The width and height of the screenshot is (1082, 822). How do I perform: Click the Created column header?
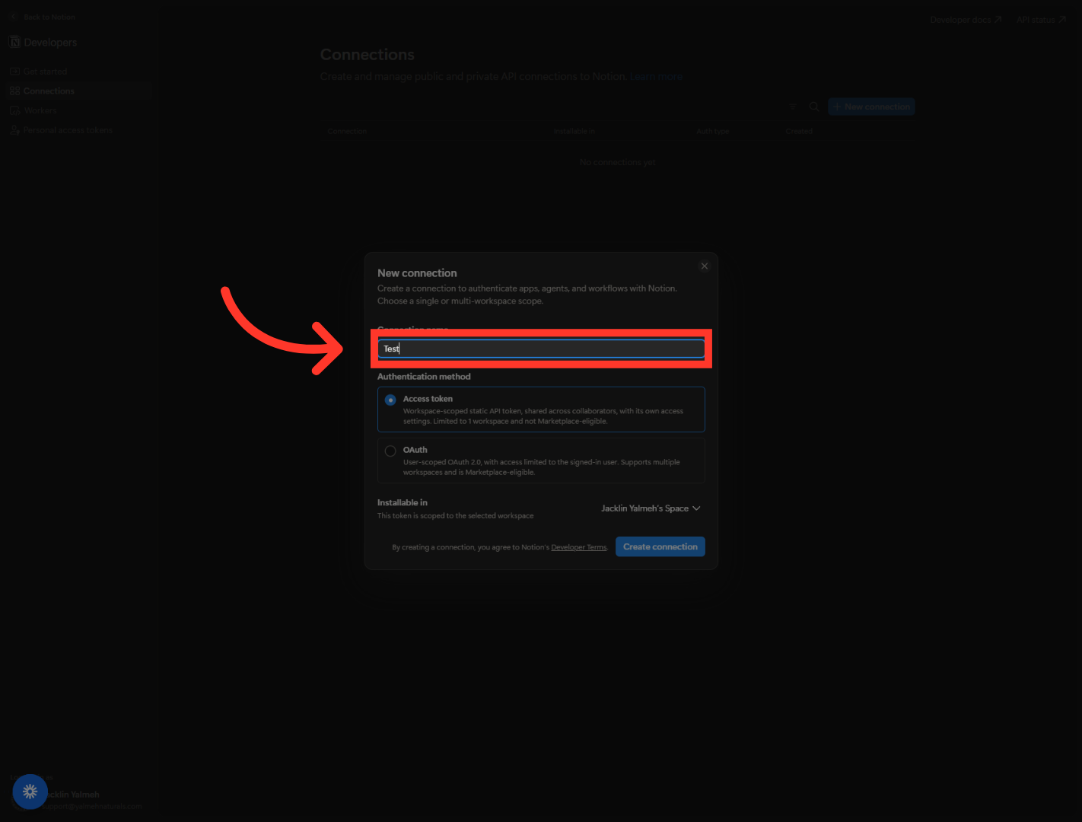click(x=799, y=132)
